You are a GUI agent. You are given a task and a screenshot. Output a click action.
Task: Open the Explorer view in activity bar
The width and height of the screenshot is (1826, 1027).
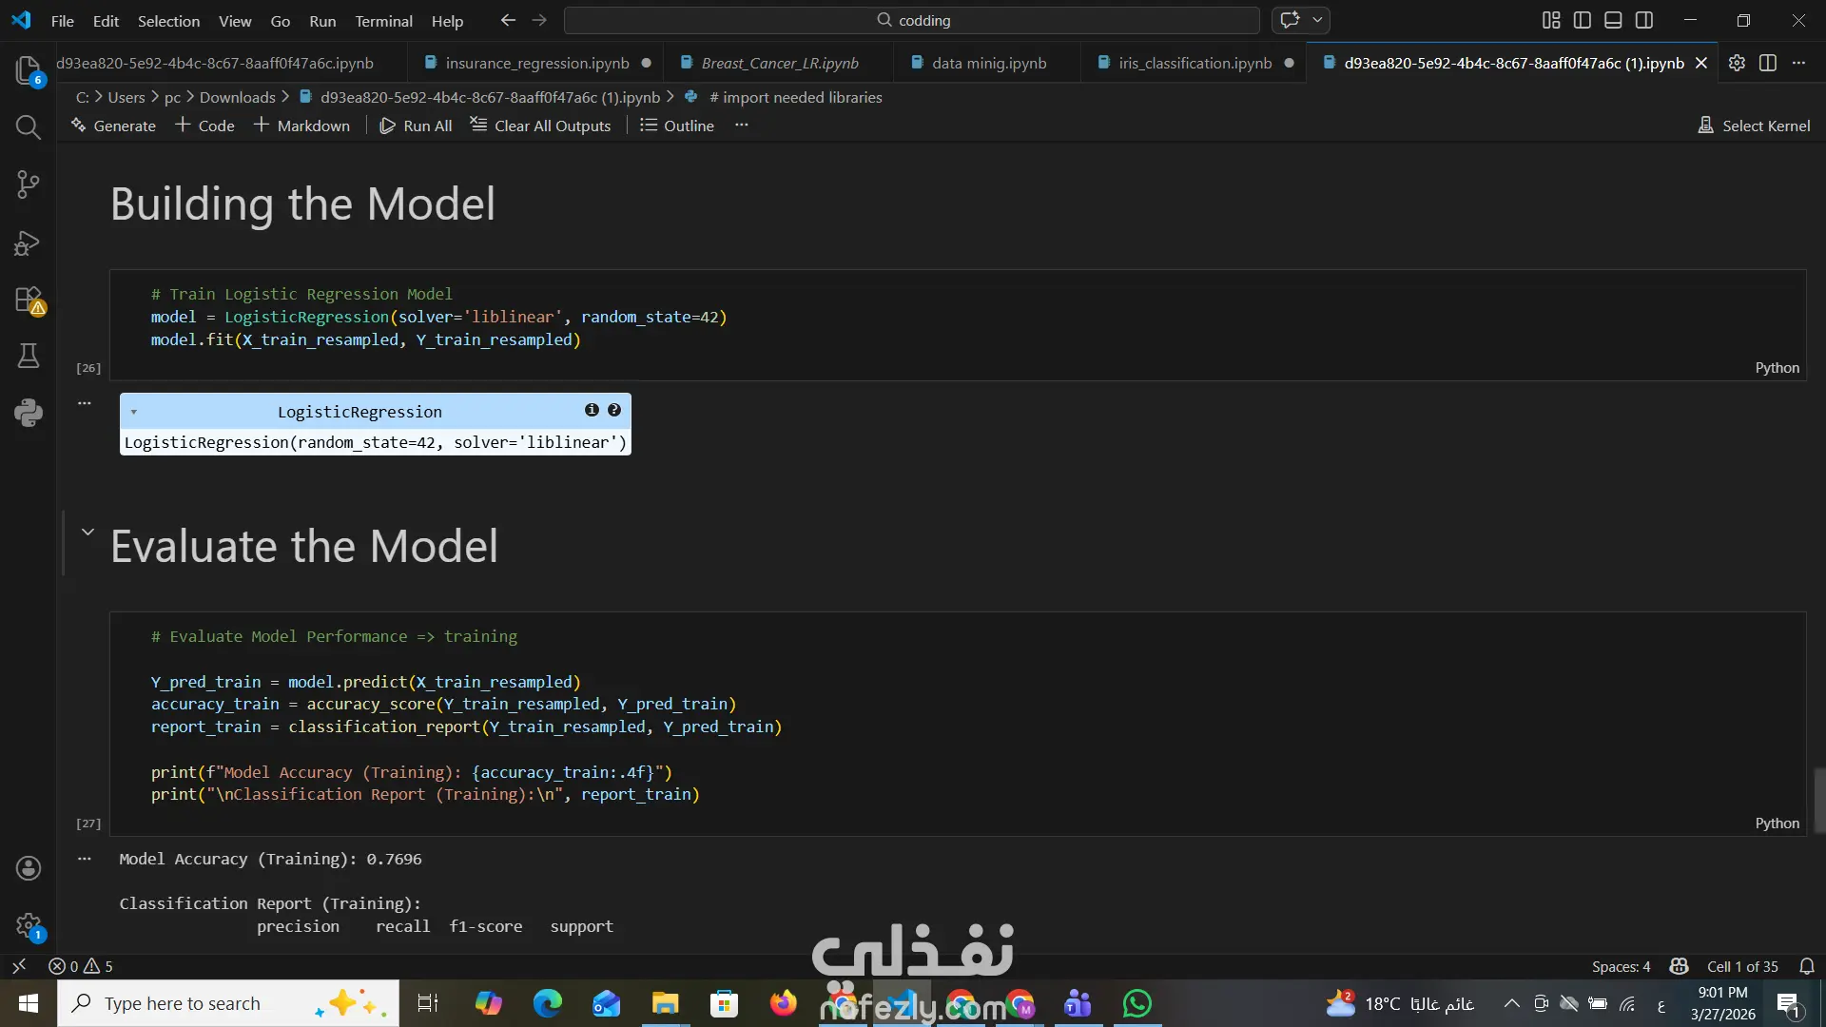point(28,69)
